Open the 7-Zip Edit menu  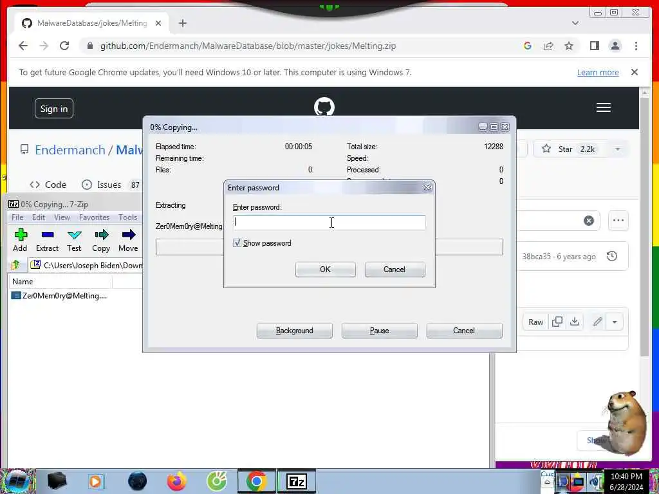pos(38,217)
